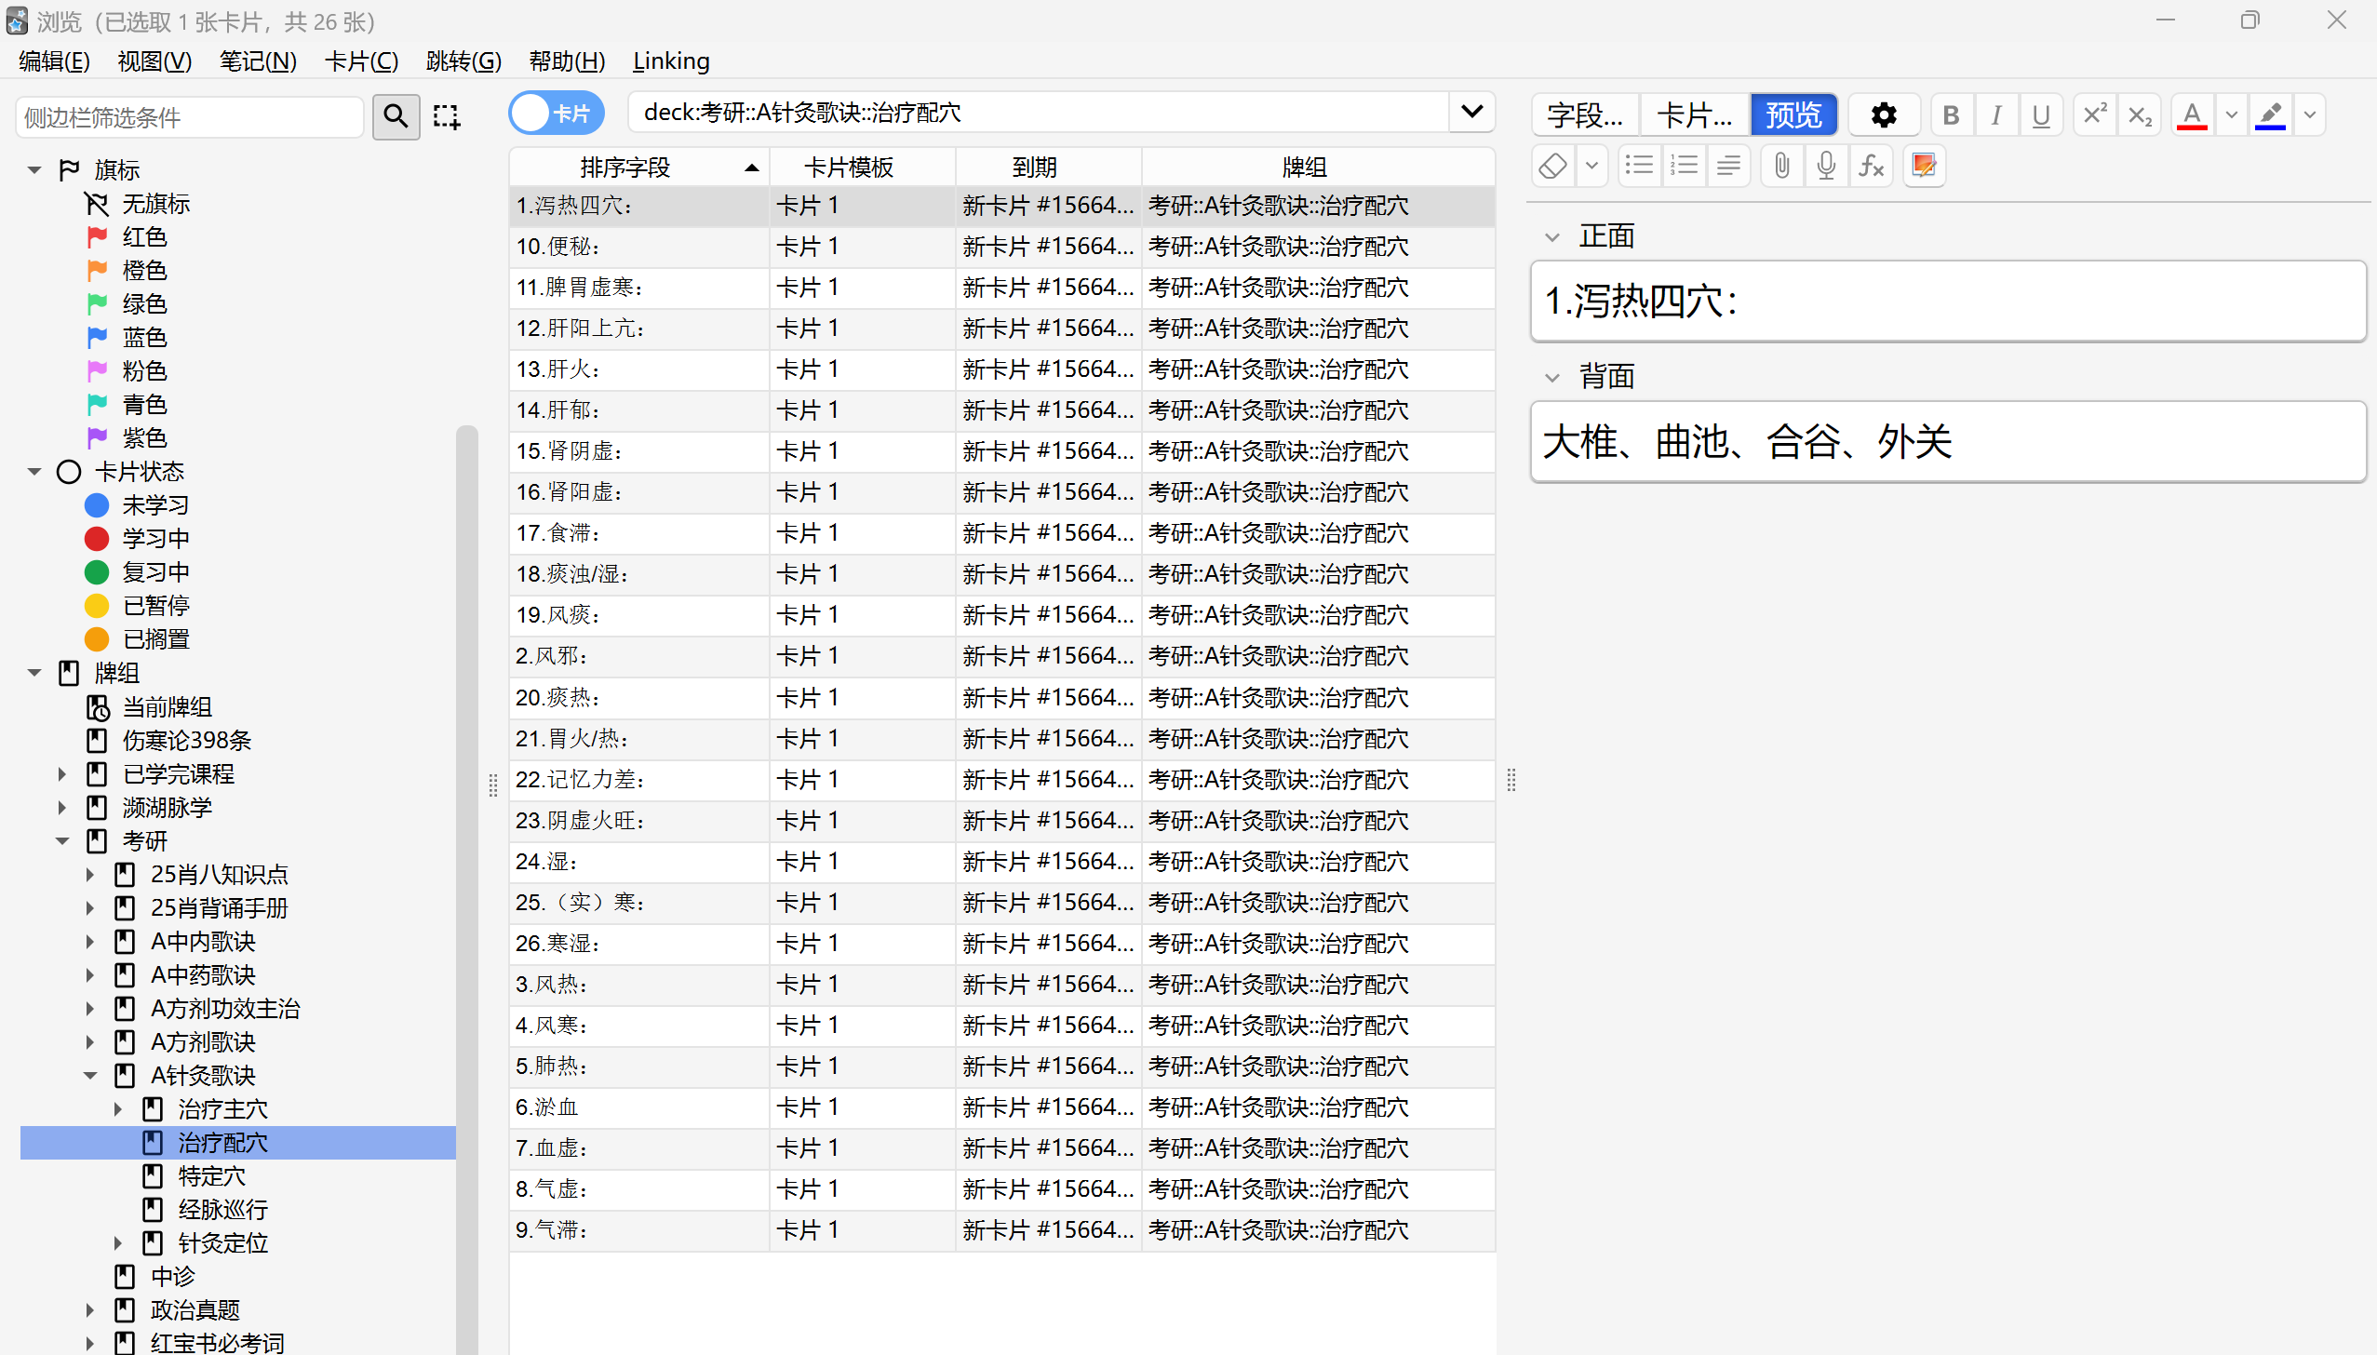Open the 卡片(C) menu
Screen dimensions: 2377x1355
click(x=361, y=61)
